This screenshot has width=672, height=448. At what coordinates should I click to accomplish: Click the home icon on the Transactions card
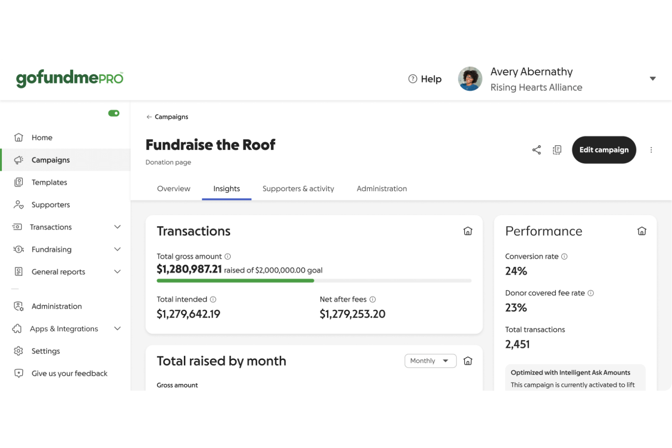[x=468, y=231]
